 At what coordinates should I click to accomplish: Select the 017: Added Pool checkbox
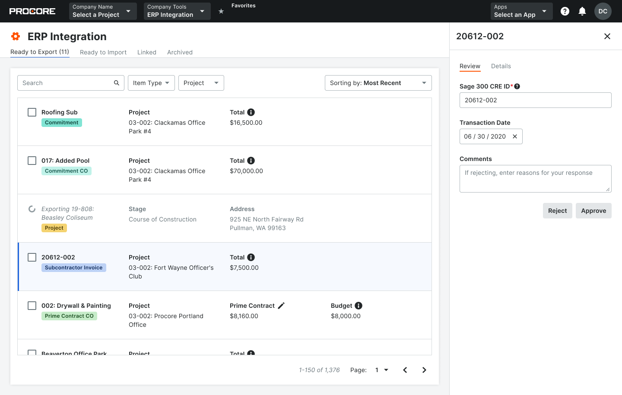point(32,161)
